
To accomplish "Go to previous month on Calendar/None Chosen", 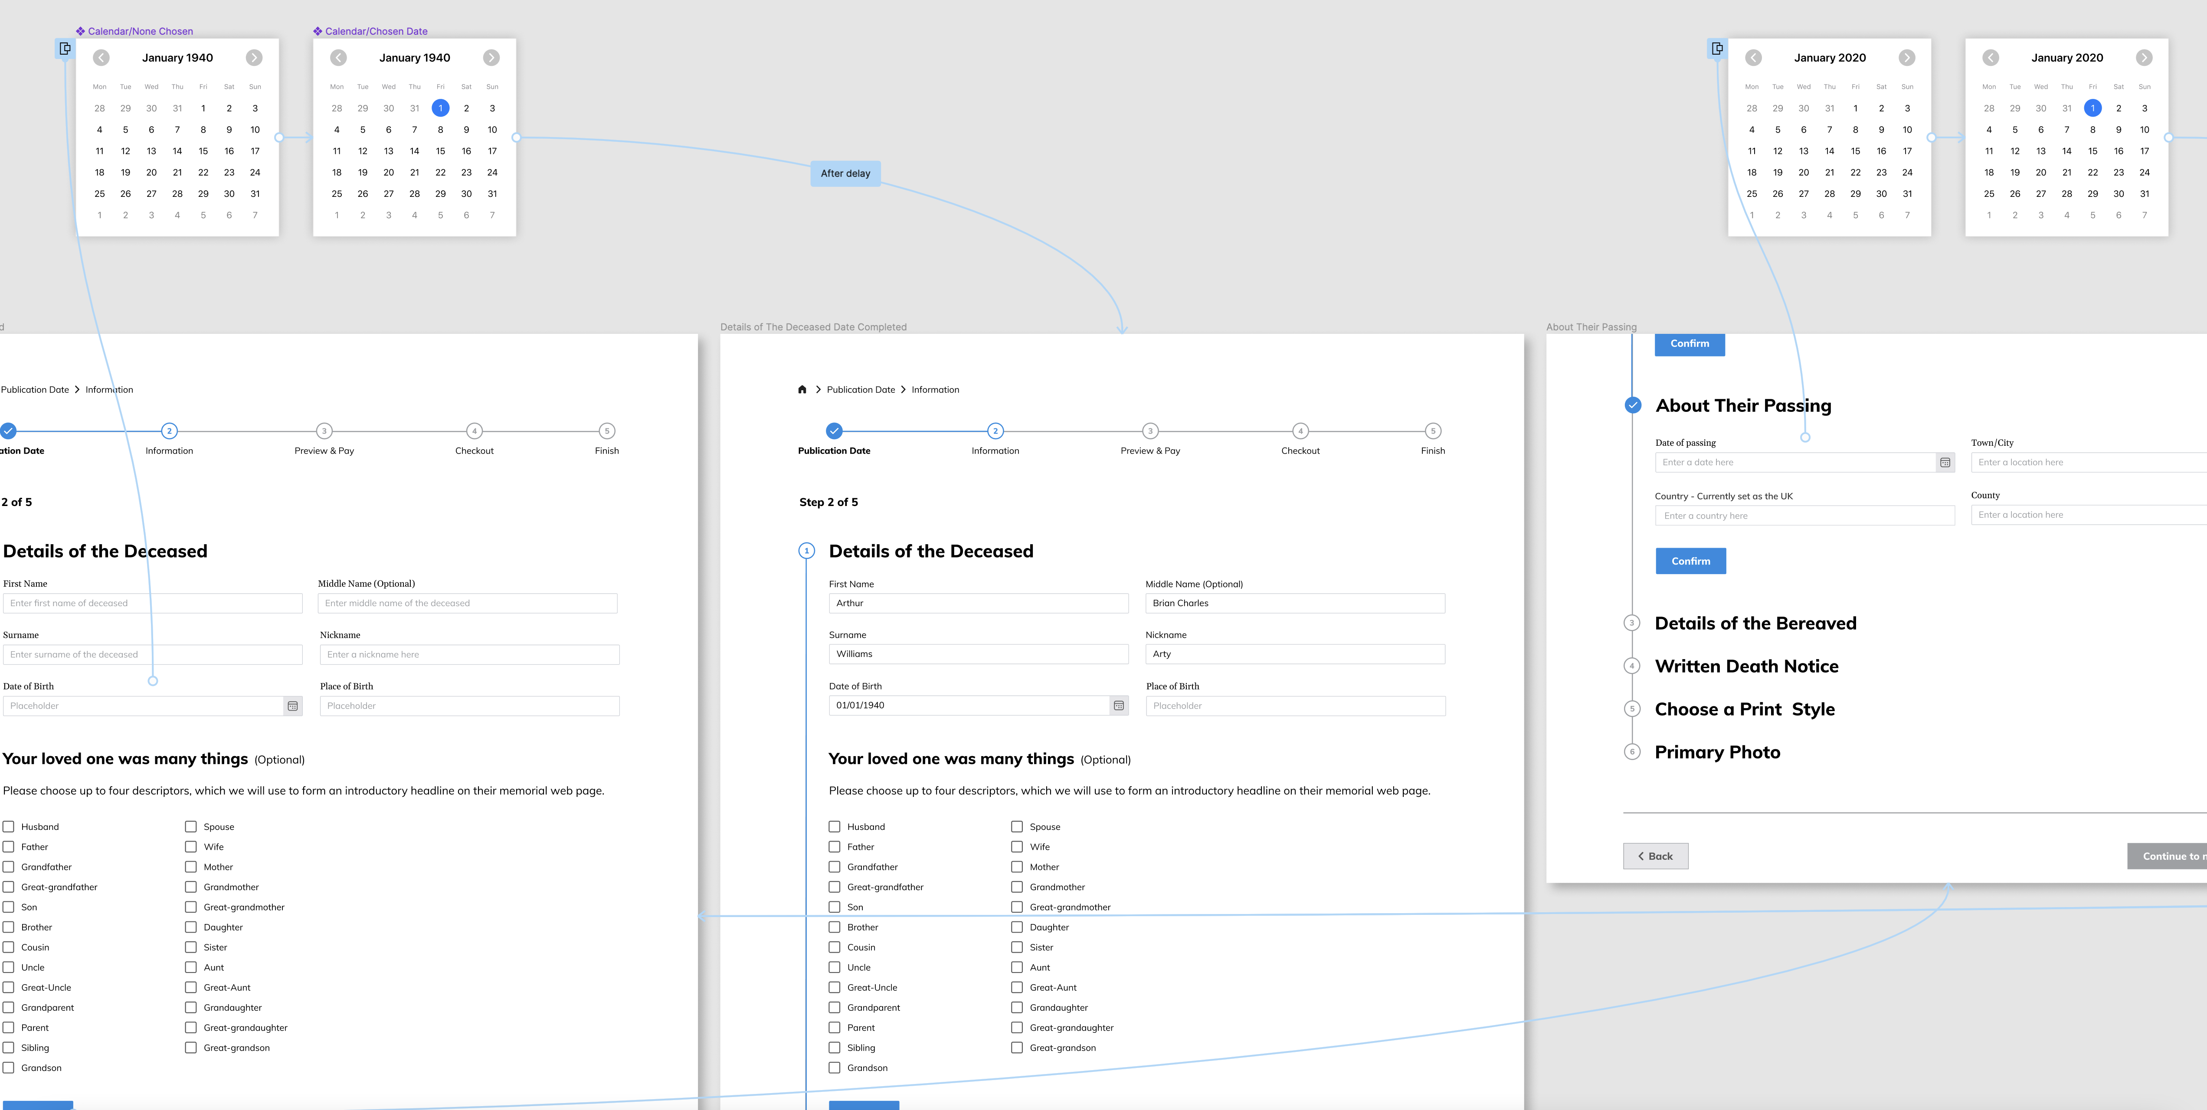I will coord(101,57).
